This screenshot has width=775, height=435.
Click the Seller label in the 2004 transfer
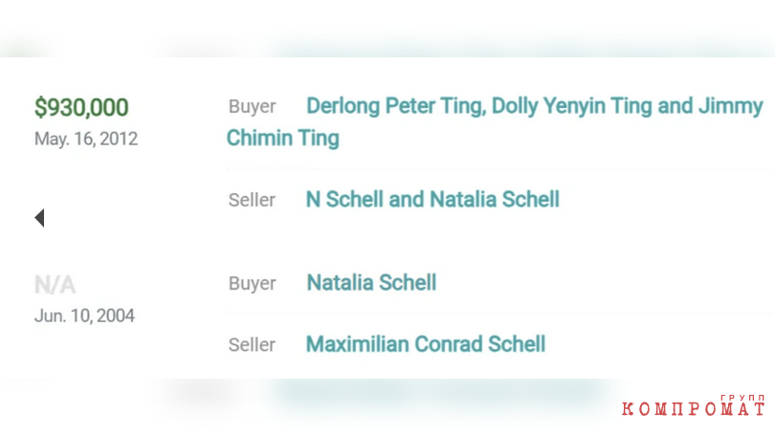(x=252, y=344)
